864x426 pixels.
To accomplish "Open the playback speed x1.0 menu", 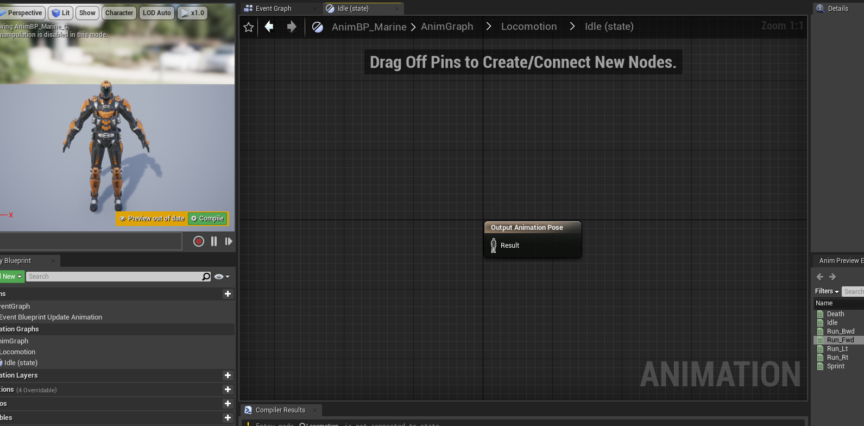I will pyautogui.click(x=192, y=12).
